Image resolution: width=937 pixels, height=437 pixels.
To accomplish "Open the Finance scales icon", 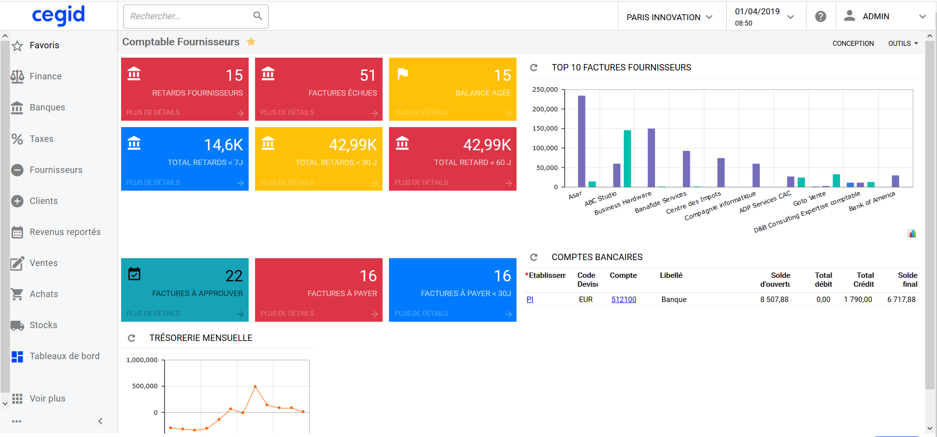I will click(17, 76).
